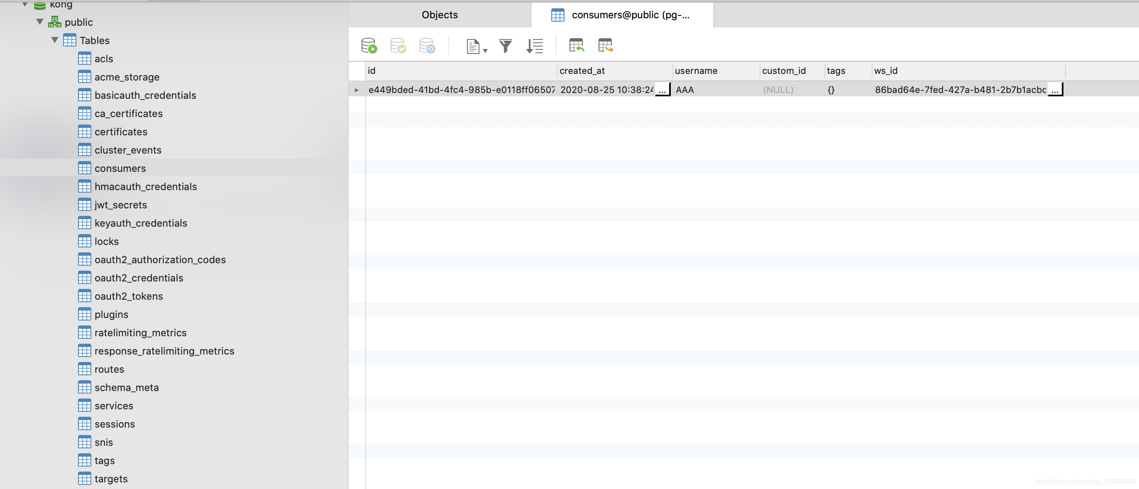Select the consumers table
1139x489 pixels.
point(120,168)
